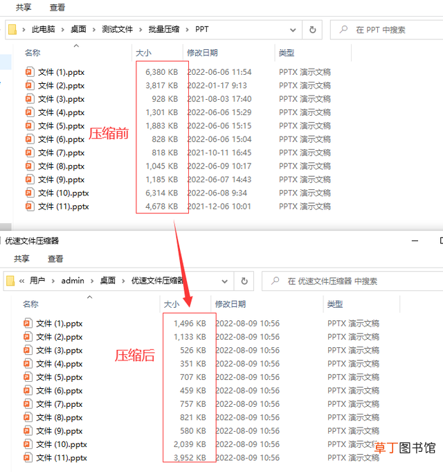Viewport: 443px width, 472px height.
Task: Click the folder icon in 优速文件压缩器 address bar
Action: tap(10, 281)
